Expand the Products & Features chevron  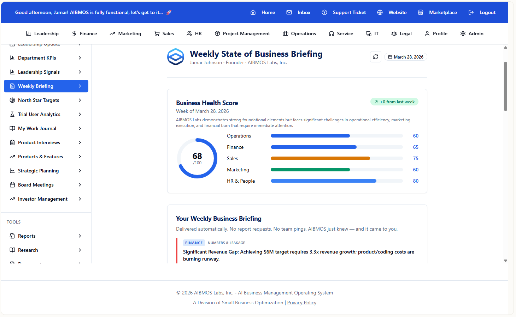click(80, 157)
